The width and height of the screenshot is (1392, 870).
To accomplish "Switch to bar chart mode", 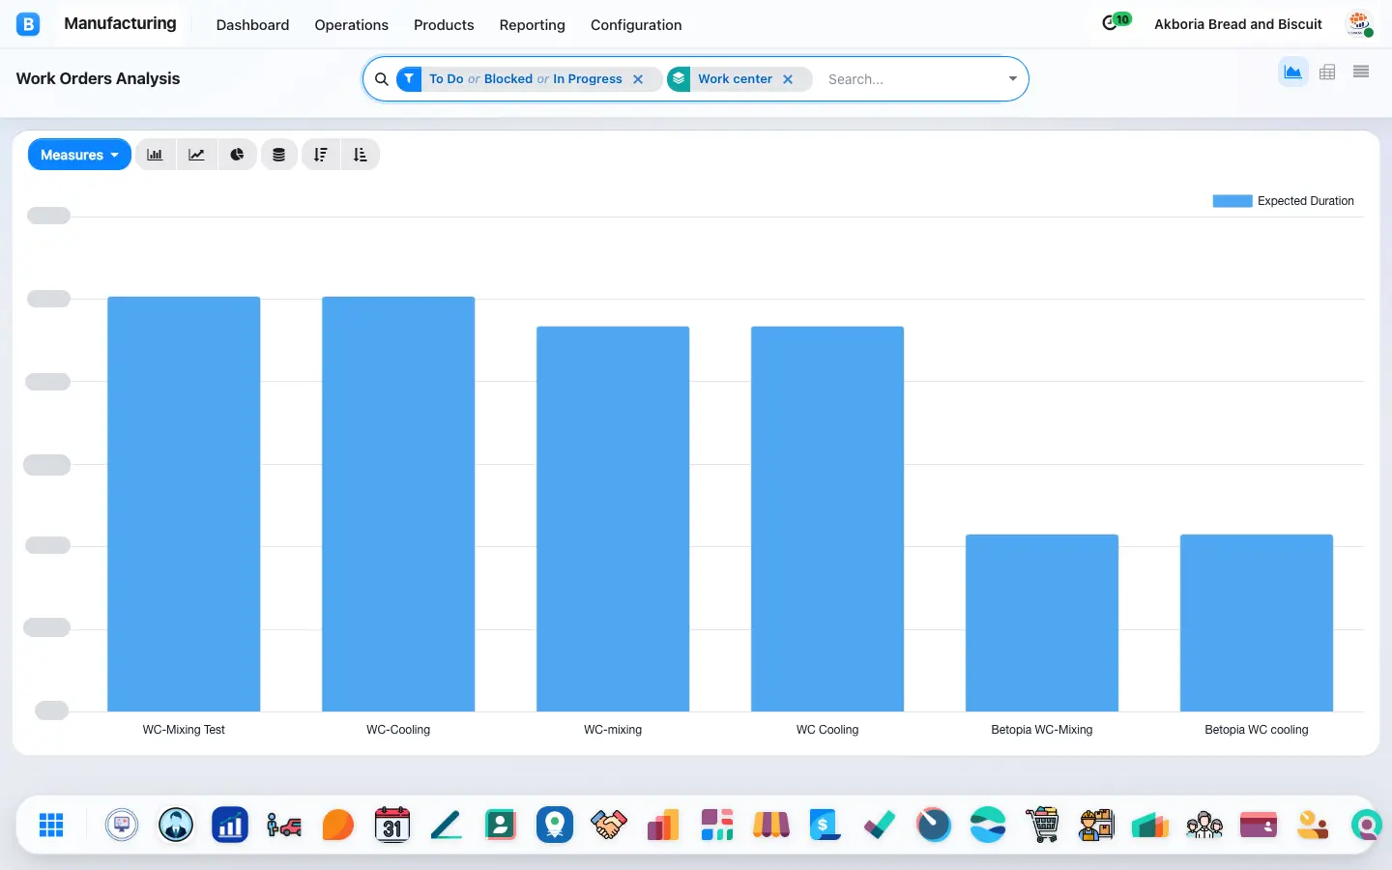I will click(155, 155).
